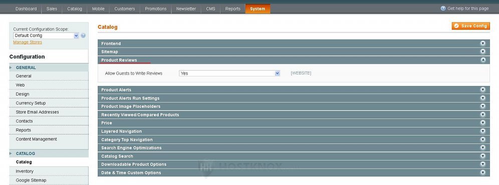499x185 pixels.
Task: Open the CMS menu
Action: click(211, 9)
